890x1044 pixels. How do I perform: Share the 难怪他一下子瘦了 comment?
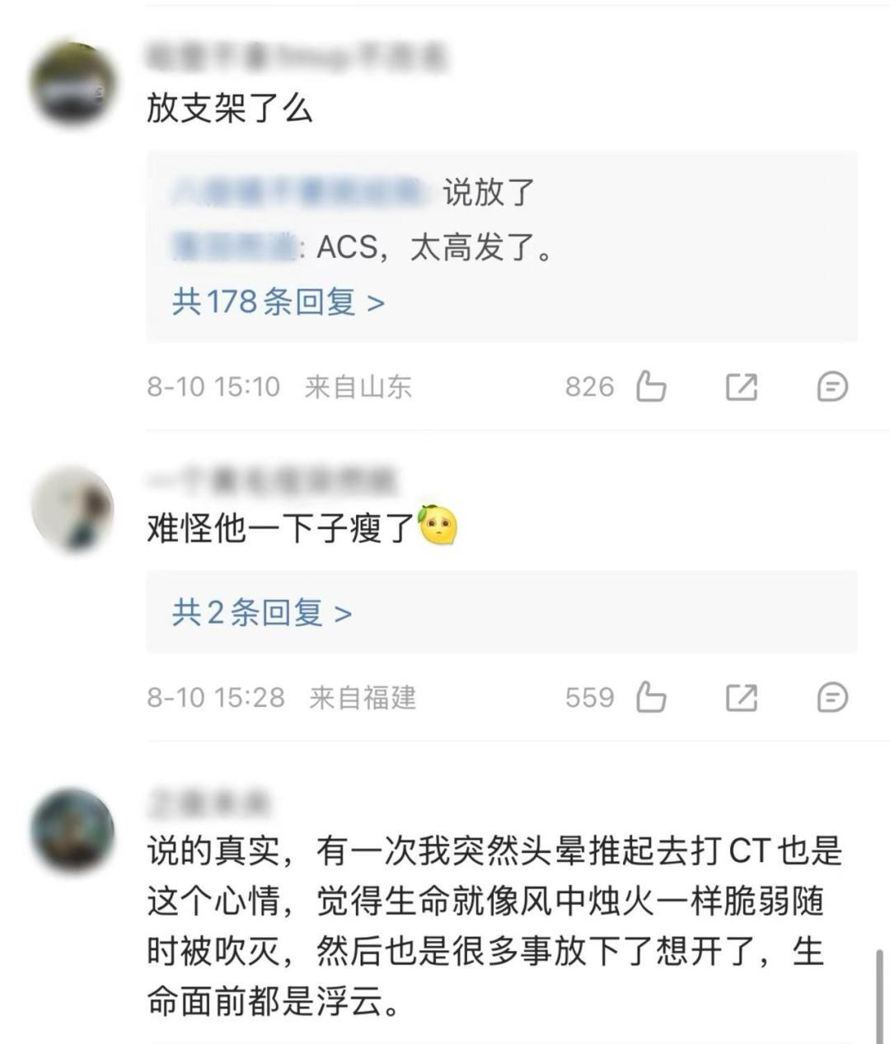[x=741, y=698]
